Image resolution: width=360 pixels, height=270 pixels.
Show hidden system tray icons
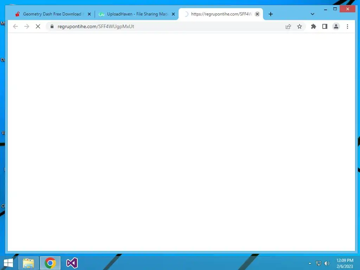(310, 263)
